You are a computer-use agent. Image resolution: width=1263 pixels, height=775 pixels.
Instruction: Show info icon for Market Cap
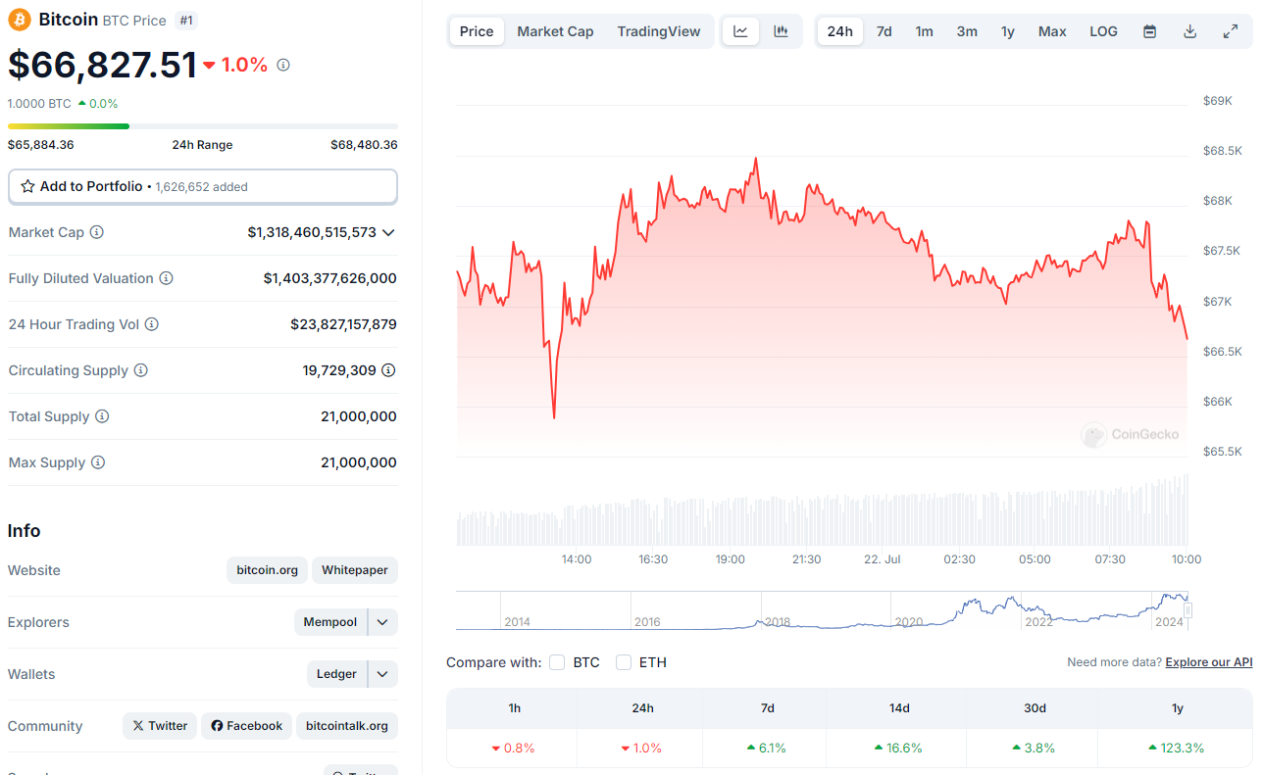click(97, 232)
